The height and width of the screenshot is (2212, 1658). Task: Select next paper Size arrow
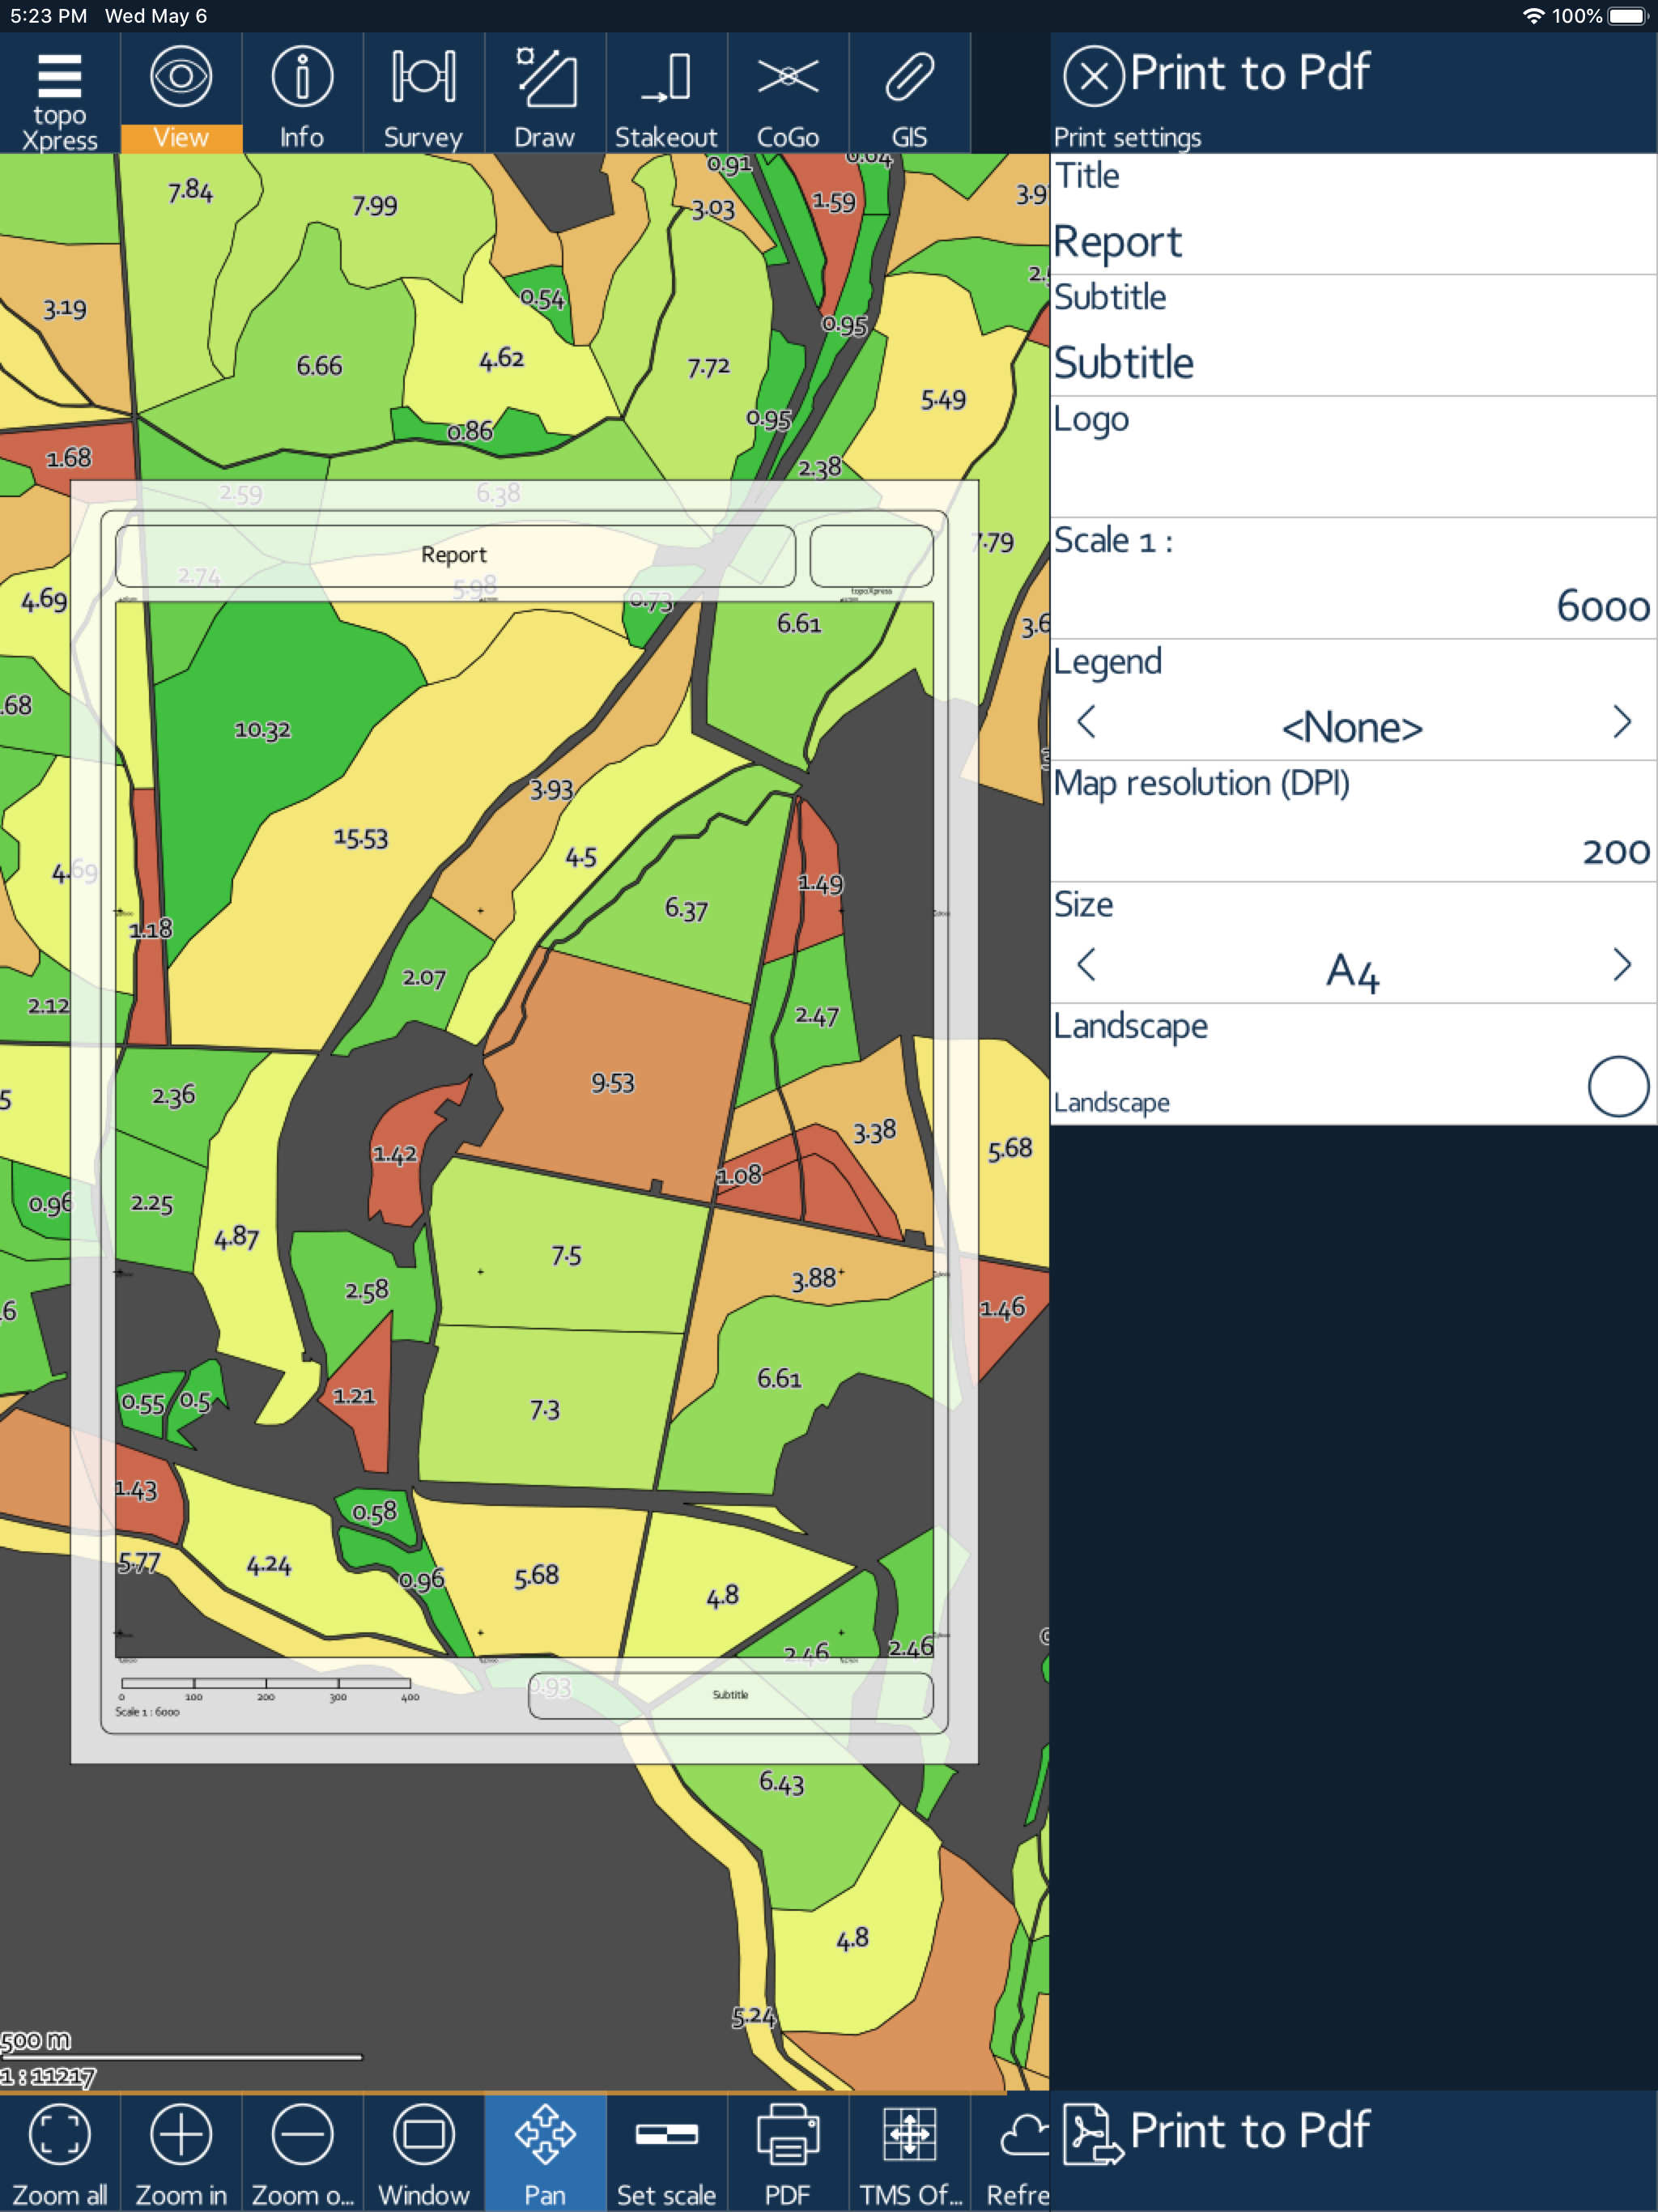click(1621, 965)
